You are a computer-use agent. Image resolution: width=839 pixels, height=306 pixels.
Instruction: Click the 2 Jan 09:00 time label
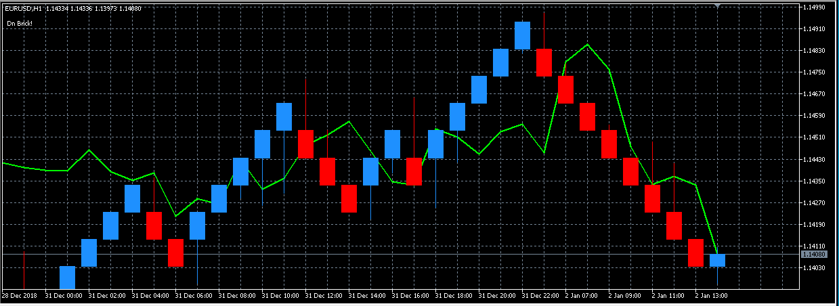626,296
